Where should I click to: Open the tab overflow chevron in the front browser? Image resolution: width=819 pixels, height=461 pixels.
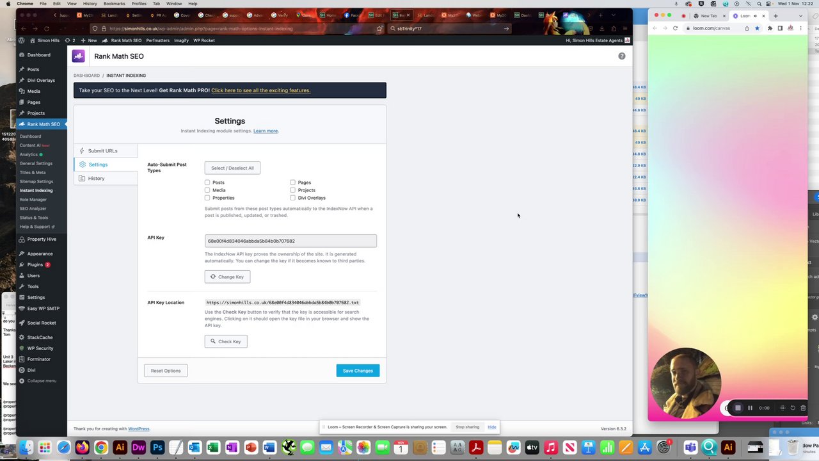point(614,15)
